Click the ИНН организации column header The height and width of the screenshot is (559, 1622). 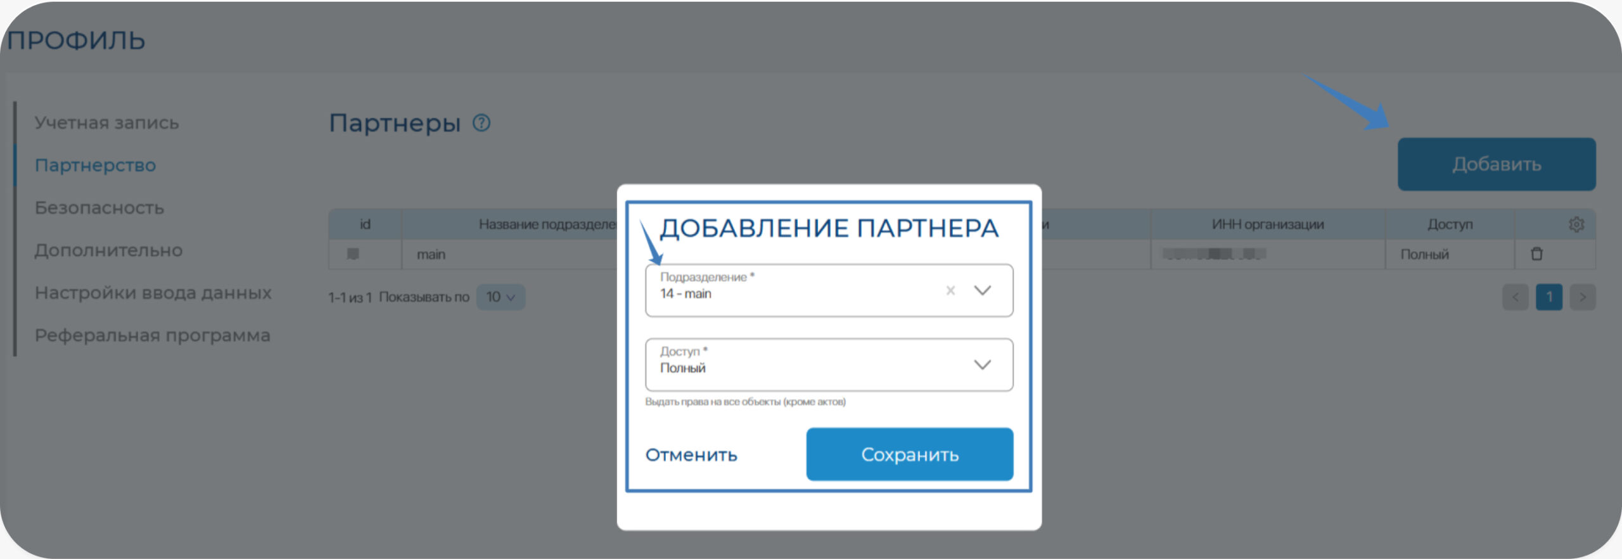(x=1268, y=224)
